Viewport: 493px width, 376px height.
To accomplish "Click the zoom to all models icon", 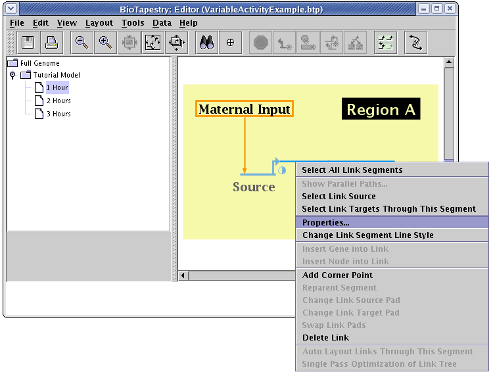I will click(x=176, y=43).
